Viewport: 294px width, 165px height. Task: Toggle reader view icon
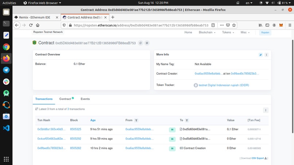tap(213, 25)
